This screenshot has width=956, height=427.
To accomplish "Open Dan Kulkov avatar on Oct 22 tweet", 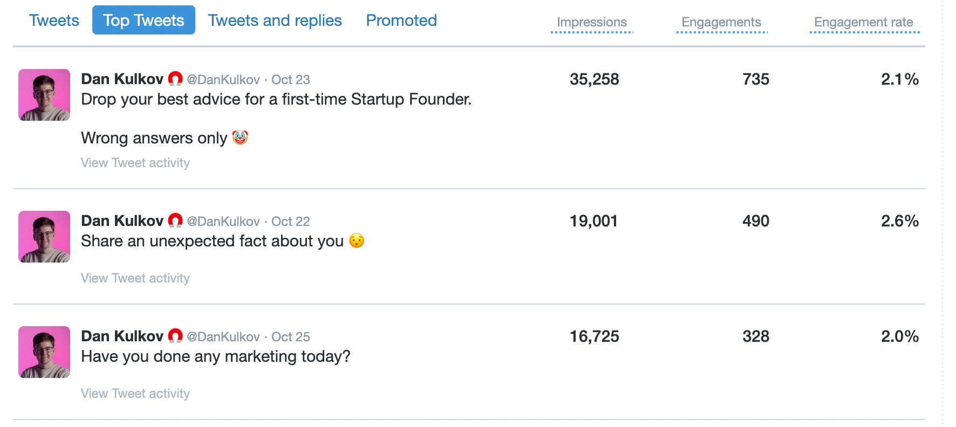I will pyautogui.click(x=44, y=237).
